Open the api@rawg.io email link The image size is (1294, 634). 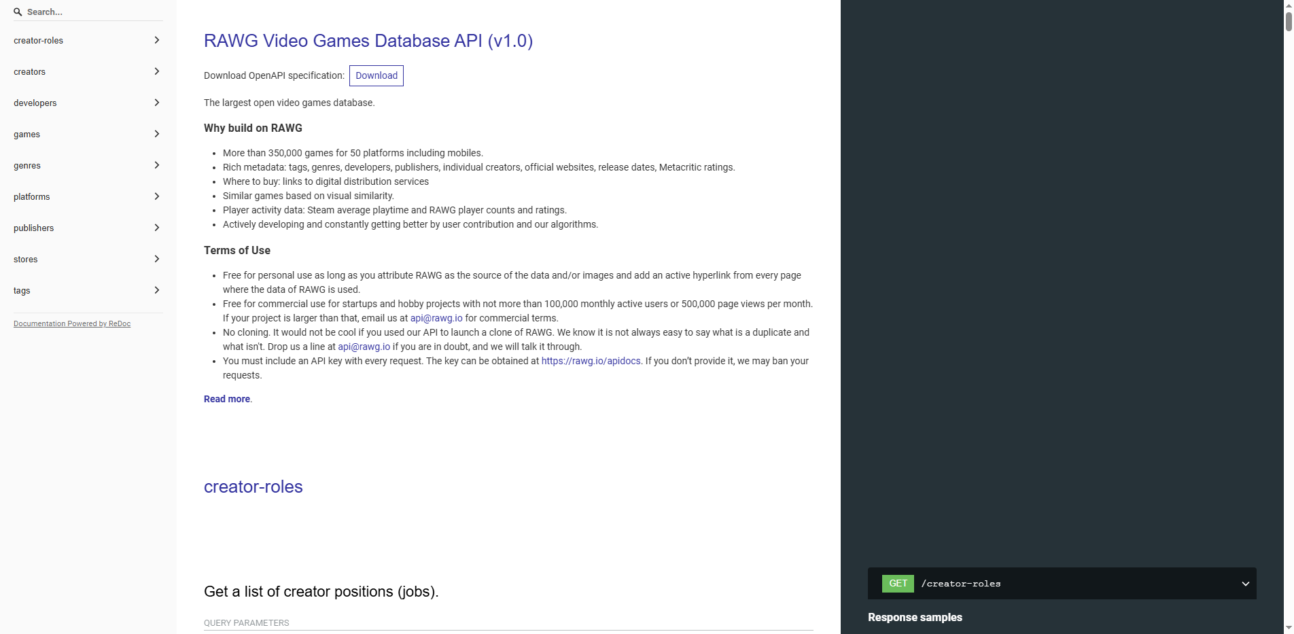[x=436, y=318]
